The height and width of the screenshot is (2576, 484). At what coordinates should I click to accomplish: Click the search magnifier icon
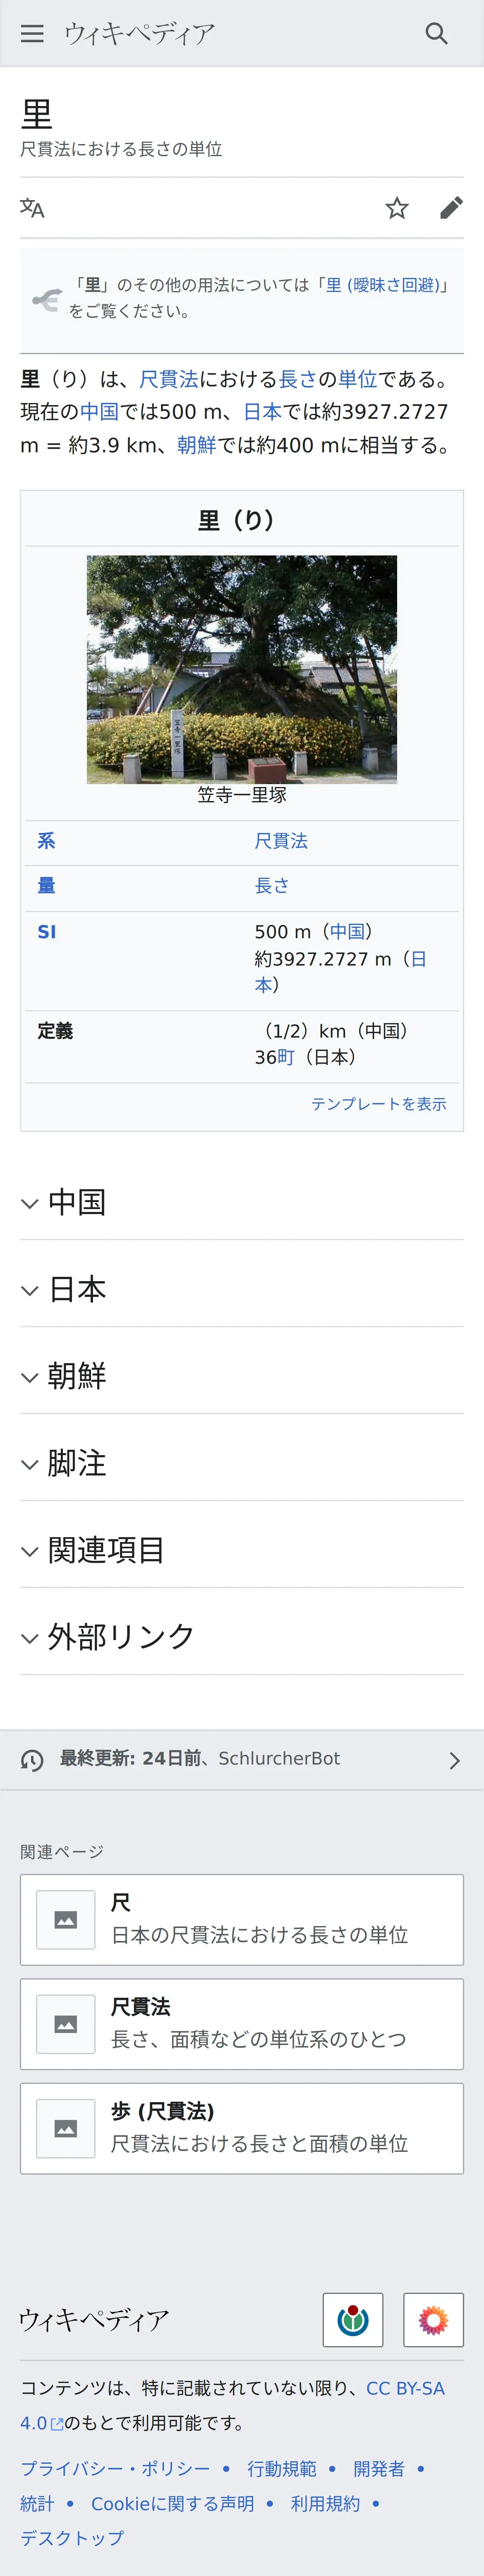click(x=436, y=33)
